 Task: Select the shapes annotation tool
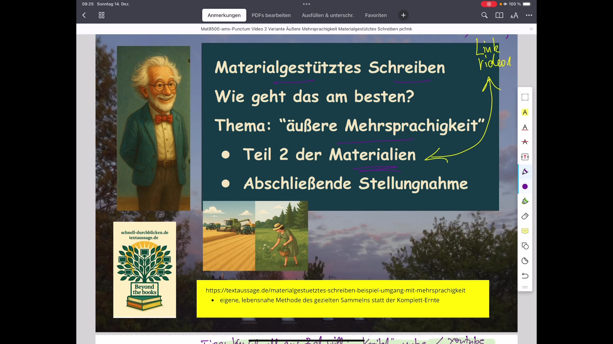pyautogui.click(x=525, y=246)
